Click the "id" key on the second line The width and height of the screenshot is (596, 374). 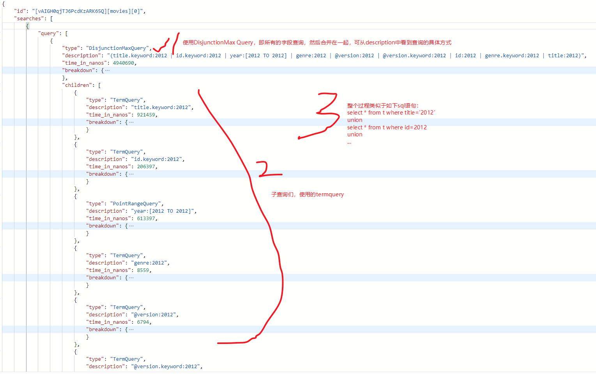20,11
